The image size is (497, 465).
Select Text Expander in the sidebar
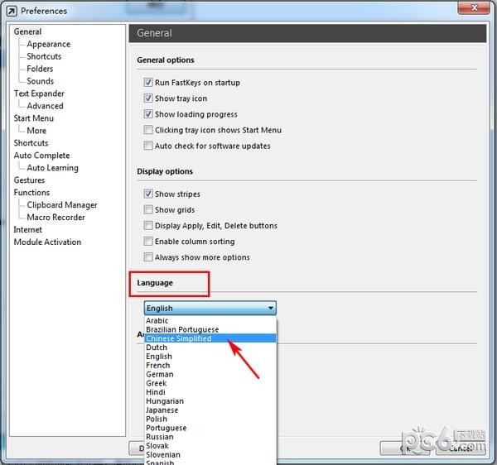click(39, 93)
